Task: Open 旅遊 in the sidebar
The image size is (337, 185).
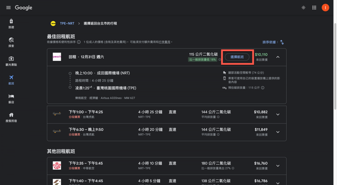Action: point(11,24)
